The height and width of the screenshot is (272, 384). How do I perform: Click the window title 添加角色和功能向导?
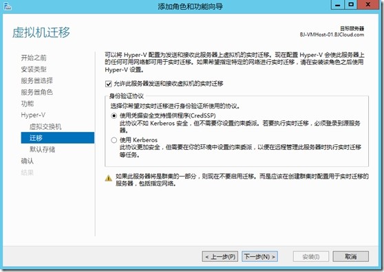pos(191,6)
